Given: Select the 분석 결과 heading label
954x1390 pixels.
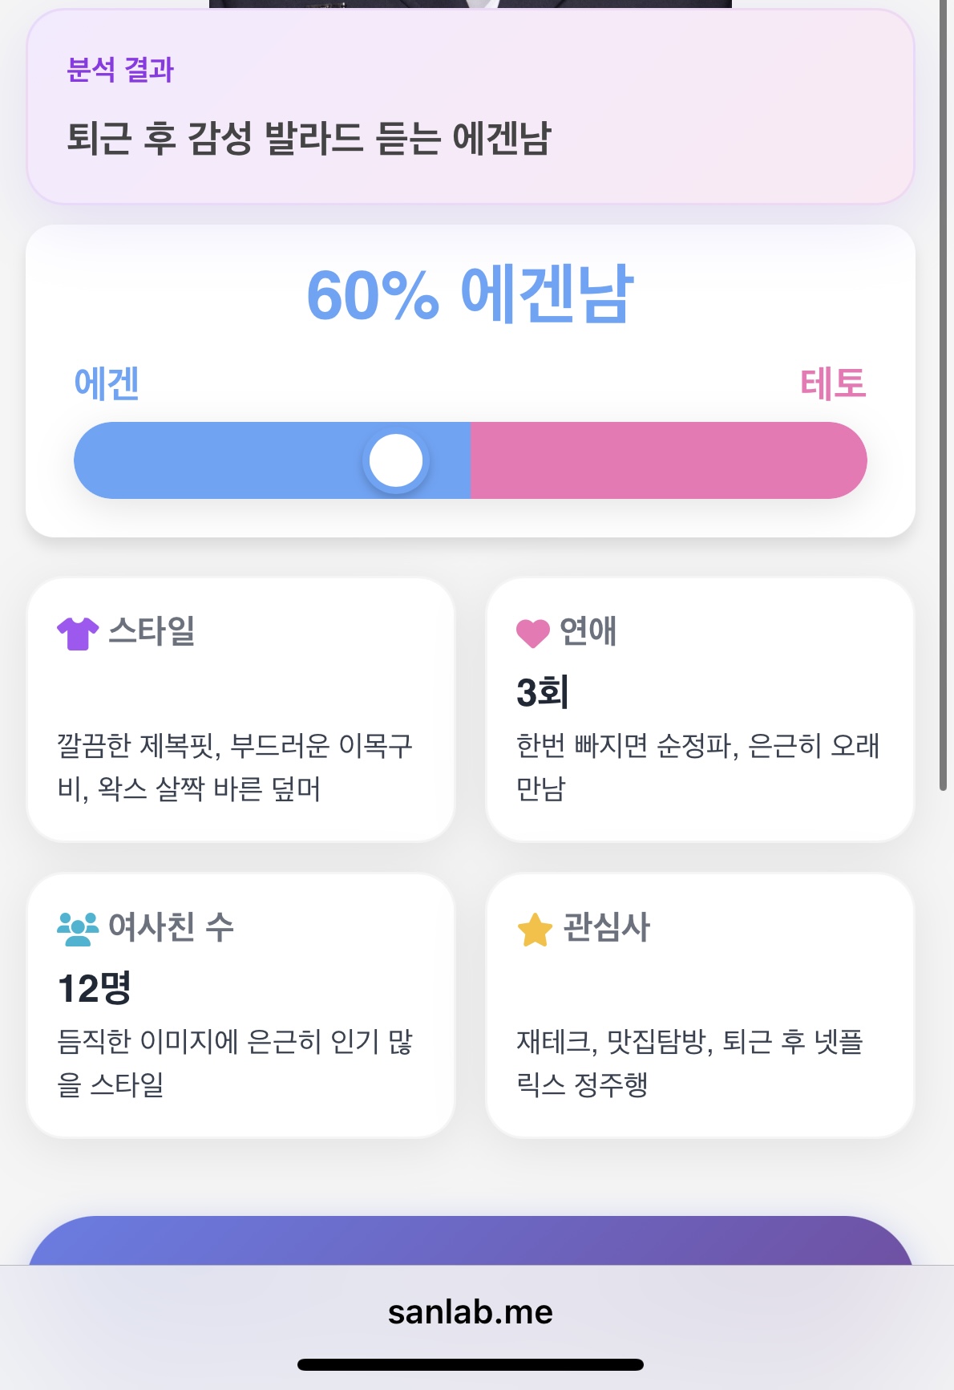Looking at the screenshot, I should point(120,70).
